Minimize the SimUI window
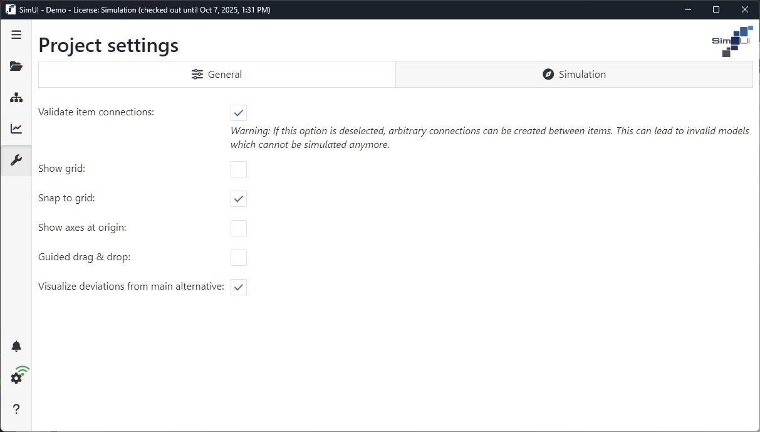Viewport: 760px width, 432px height. [x=687, y=10]
